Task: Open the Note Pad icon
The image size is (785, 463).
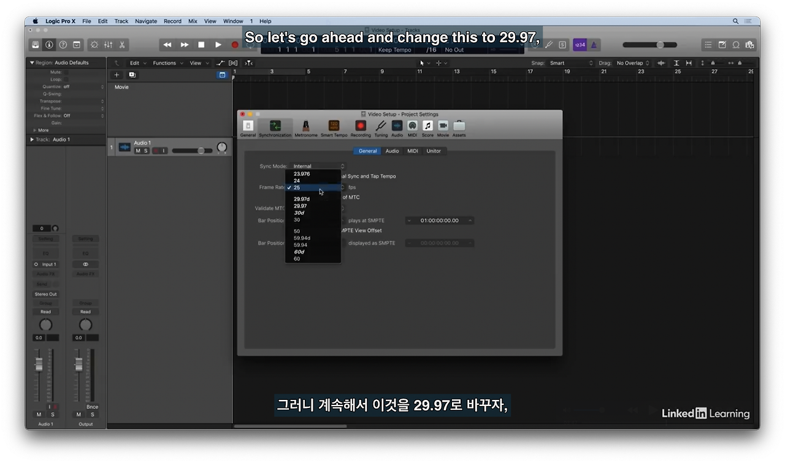Action: 722,45
